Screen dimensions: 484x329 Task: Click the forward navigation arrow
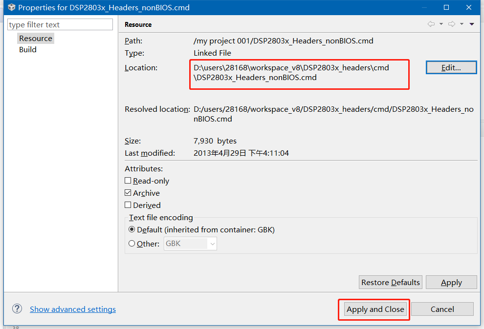pyautogui.click(x=451, y=23)
